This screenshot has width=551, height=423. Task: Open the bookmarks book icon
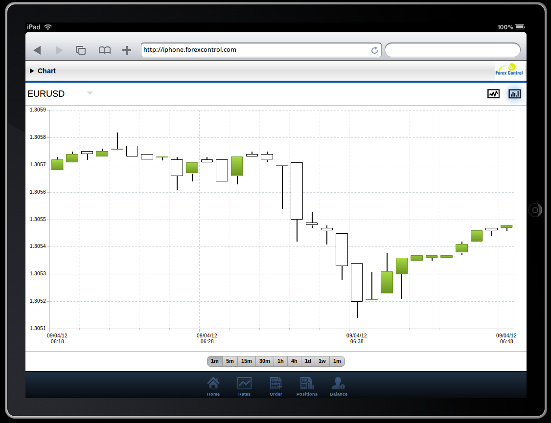click(x=104, y=50)
